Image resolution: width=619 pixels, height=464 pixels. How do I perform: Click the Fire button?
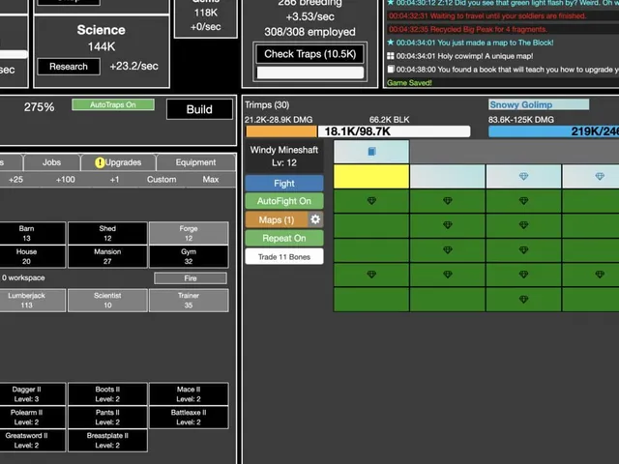[x=191, y=278]
